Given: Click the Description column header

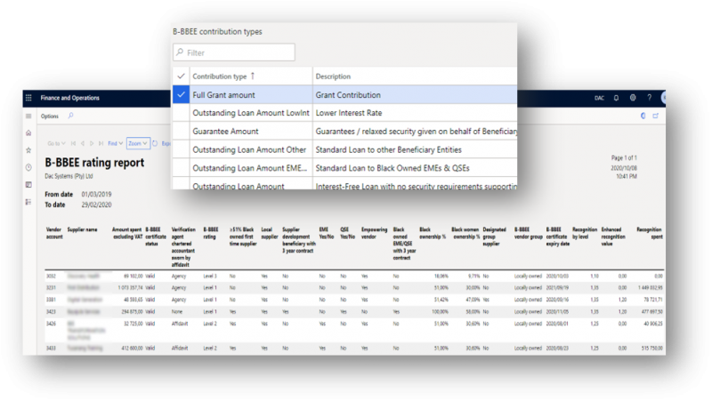Looking at the screenshot, I should pos(333,76).
